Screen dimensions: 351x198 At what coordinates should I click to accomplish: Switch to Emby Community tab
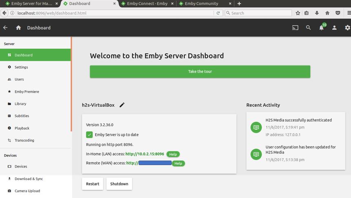tap(205, 4)
